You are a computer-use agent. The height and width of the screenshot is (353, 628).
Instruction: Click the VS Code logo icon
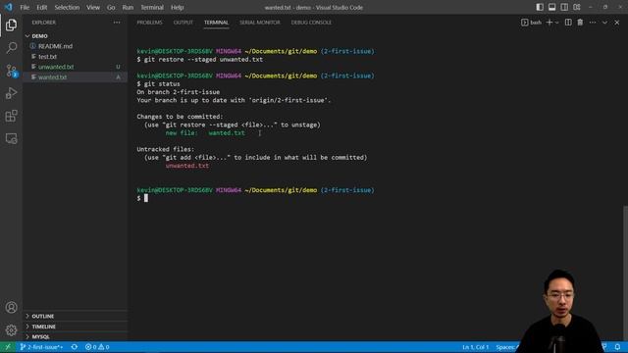[x=9, y=7]
